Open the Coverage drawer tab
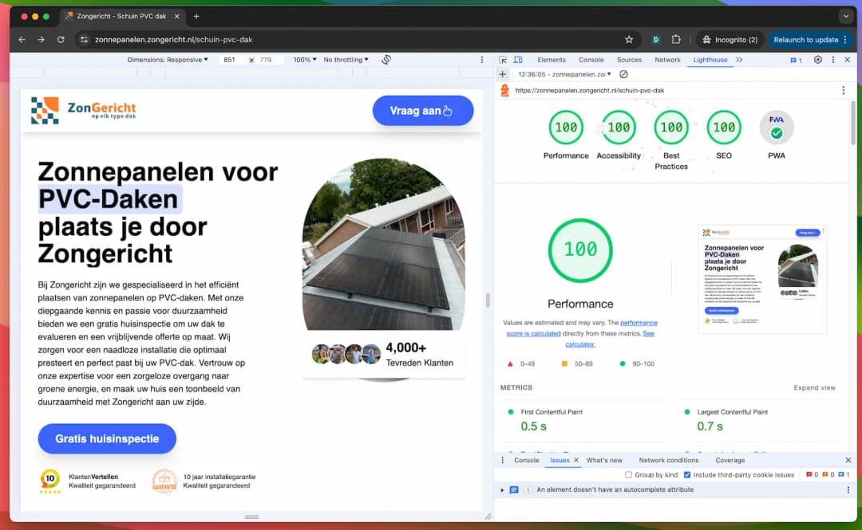862x530 pixels. coord(730,460)
